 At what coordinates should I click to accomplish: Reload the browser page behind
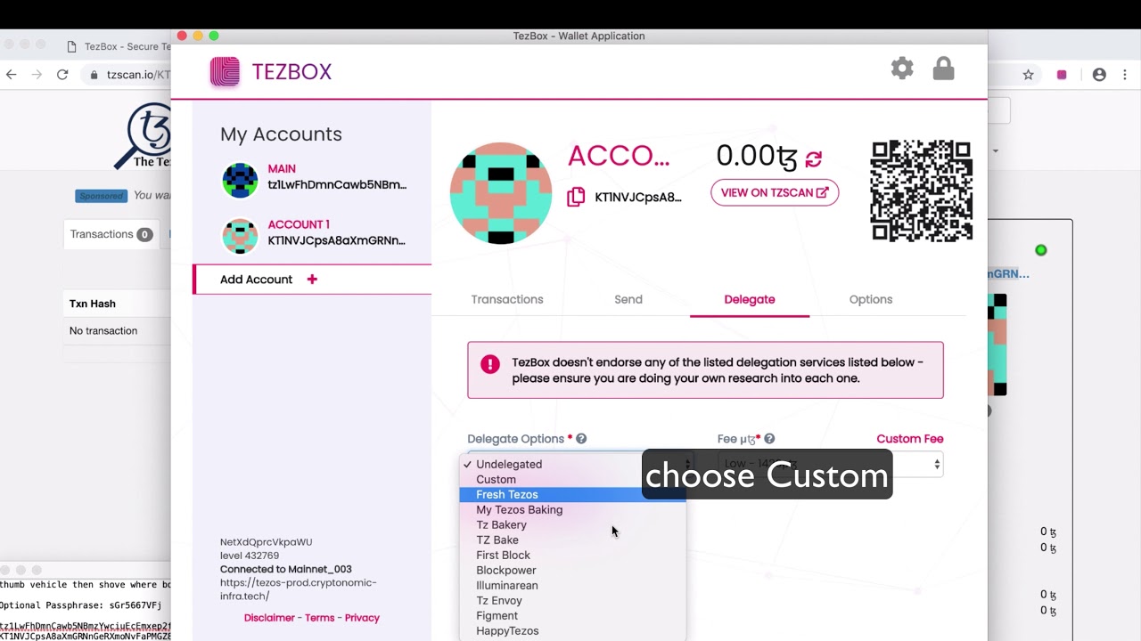tap(62, 75)
